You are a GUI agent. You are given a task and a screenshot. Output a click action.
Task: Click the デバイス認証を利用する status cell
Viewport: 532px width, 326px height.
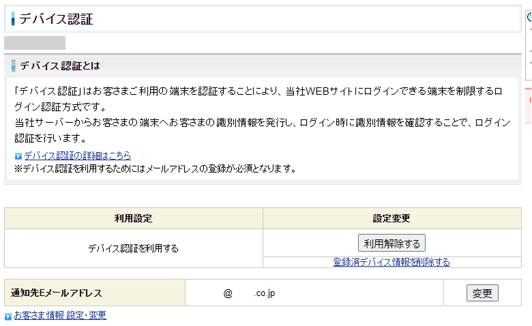(133, 248)
